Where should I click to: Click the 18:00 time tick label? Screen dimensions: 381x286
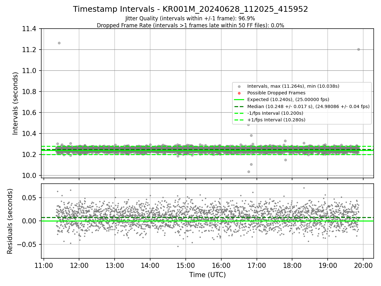[x=292, y=265]
